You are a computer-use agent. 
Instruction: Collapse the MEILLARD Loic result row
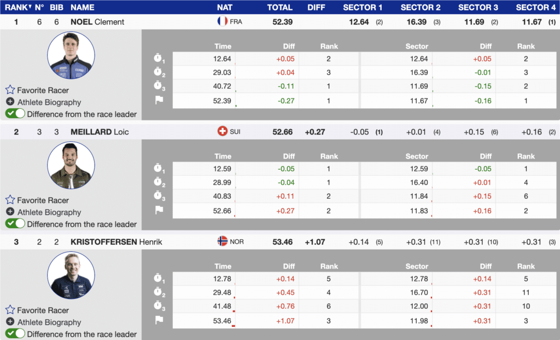tap(100, 132)
